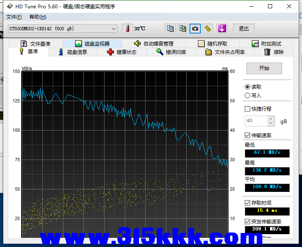Open the options settings icon
The width and height of the screenshot is (302, 247).
(208, 29)
